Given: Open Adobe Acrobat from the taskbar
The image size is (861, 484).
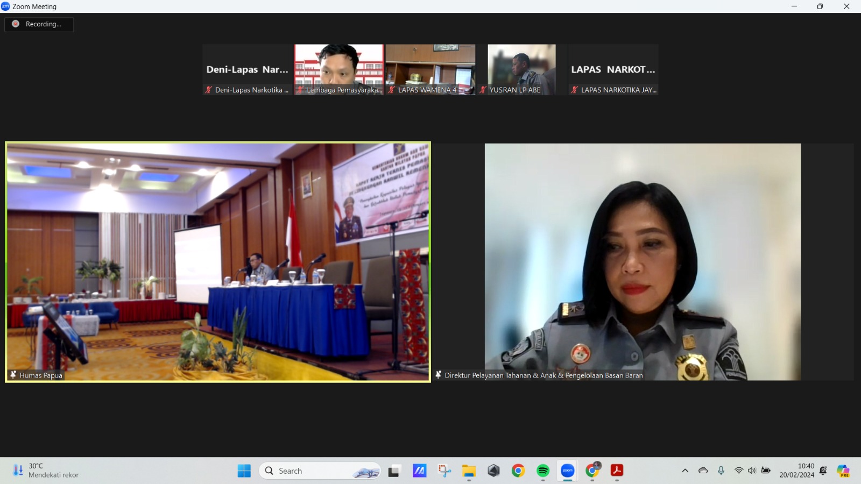Looking at the screenshot, I should (617, 471).
